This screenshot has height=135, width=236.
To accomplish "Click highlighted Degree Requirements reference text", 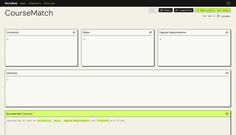I will coord(77,121).
